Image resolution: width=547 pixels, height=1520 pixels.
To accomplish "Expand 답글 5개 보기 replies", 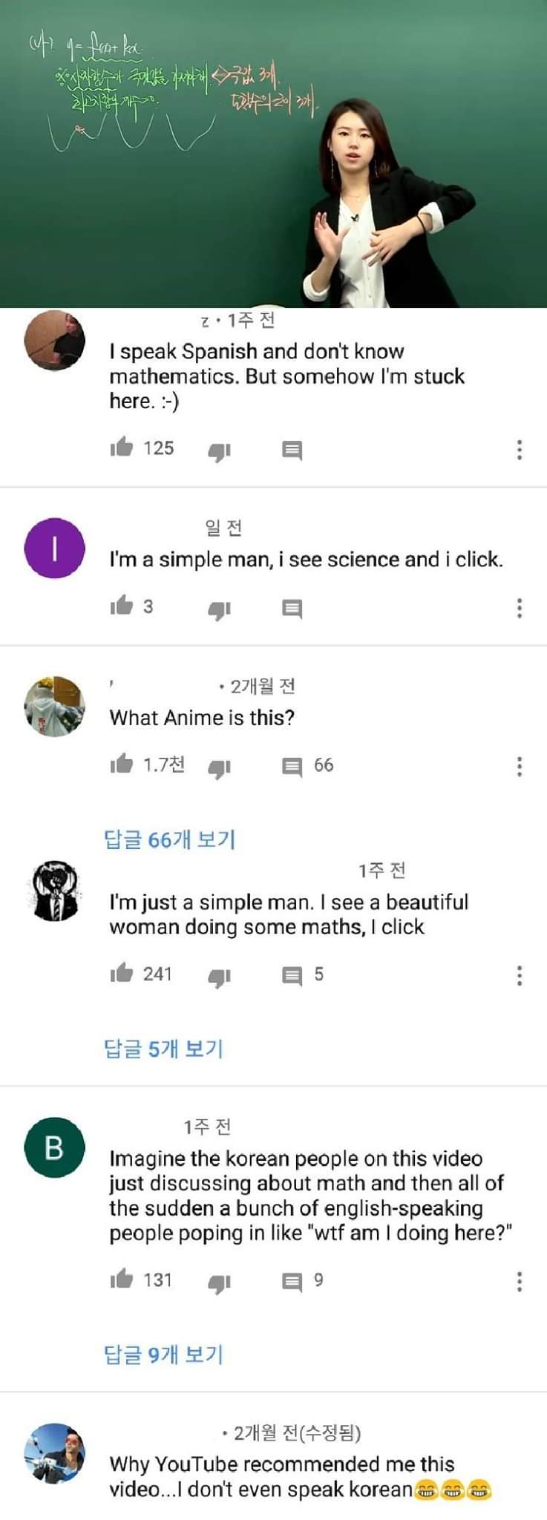I will tap(163, 1049).
